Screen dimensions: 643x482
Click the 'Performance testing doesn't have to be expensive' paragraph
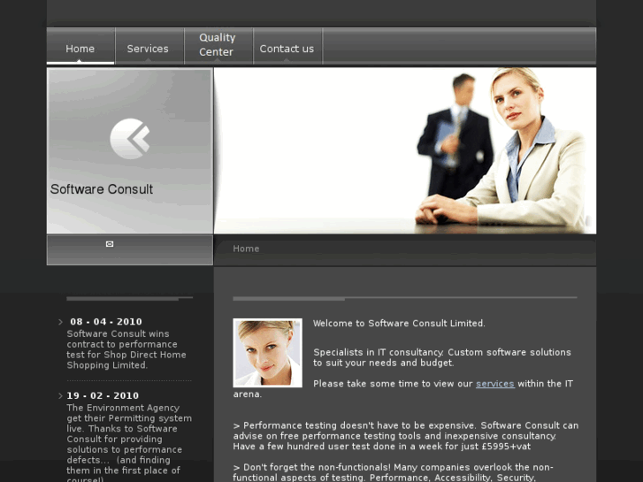point(406,436)
